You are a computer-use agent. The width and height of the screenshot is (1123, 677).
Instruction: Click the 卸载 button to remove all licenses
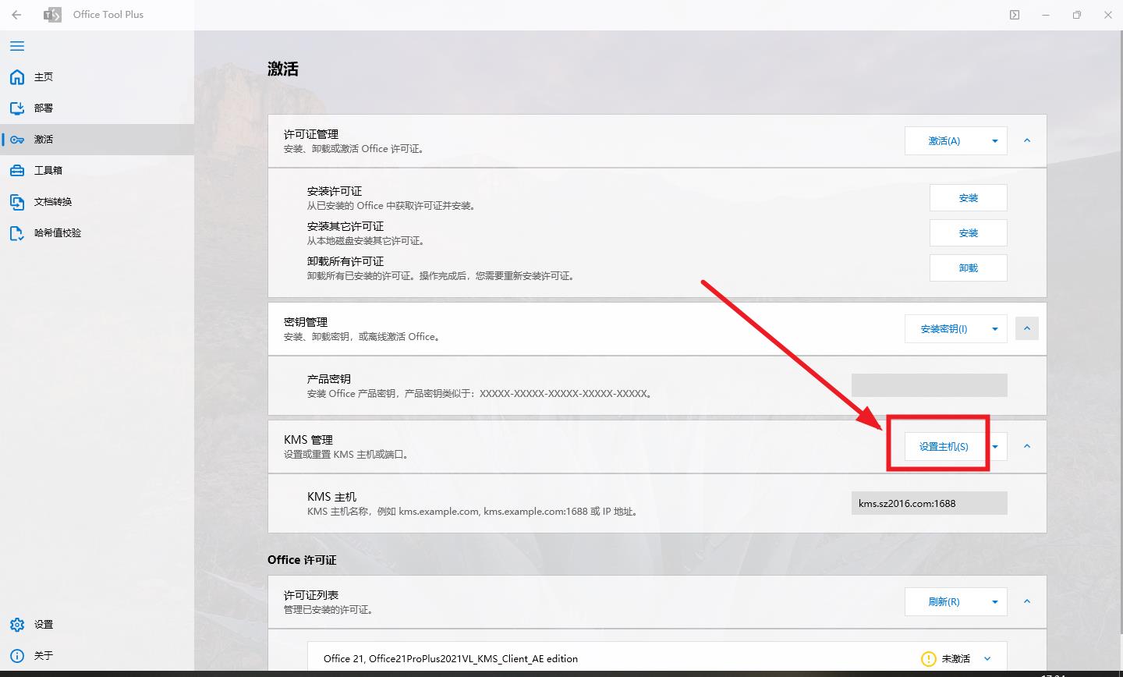968,268
